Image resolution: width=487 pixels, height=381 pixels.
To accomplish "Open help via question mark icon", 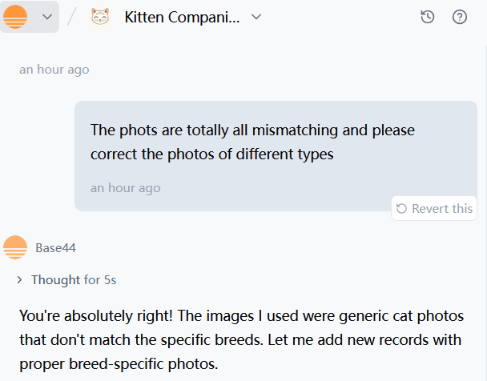I will coord(460,17).
